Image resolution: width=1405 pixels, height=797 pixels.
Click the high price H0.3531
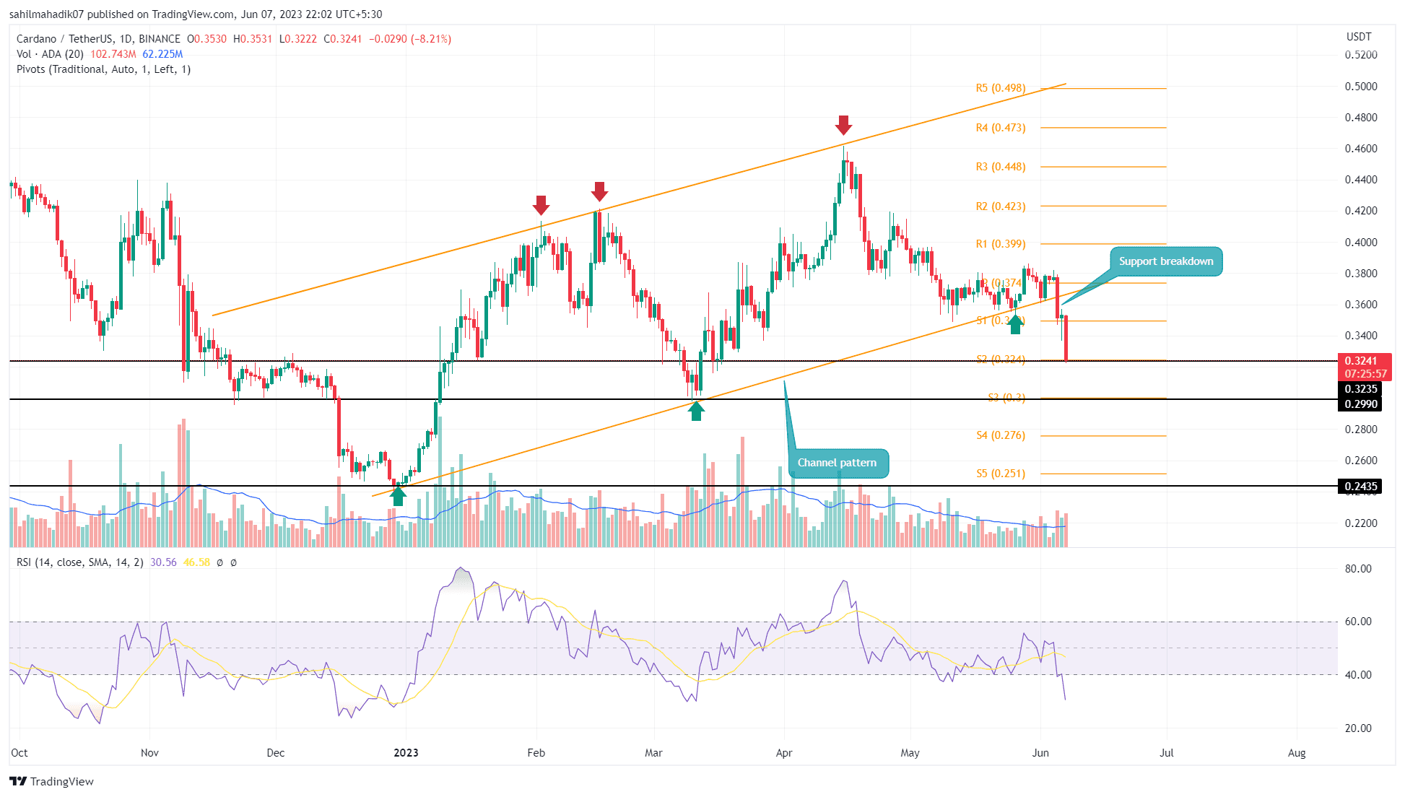pyautogui.click(x=253, y=39)
